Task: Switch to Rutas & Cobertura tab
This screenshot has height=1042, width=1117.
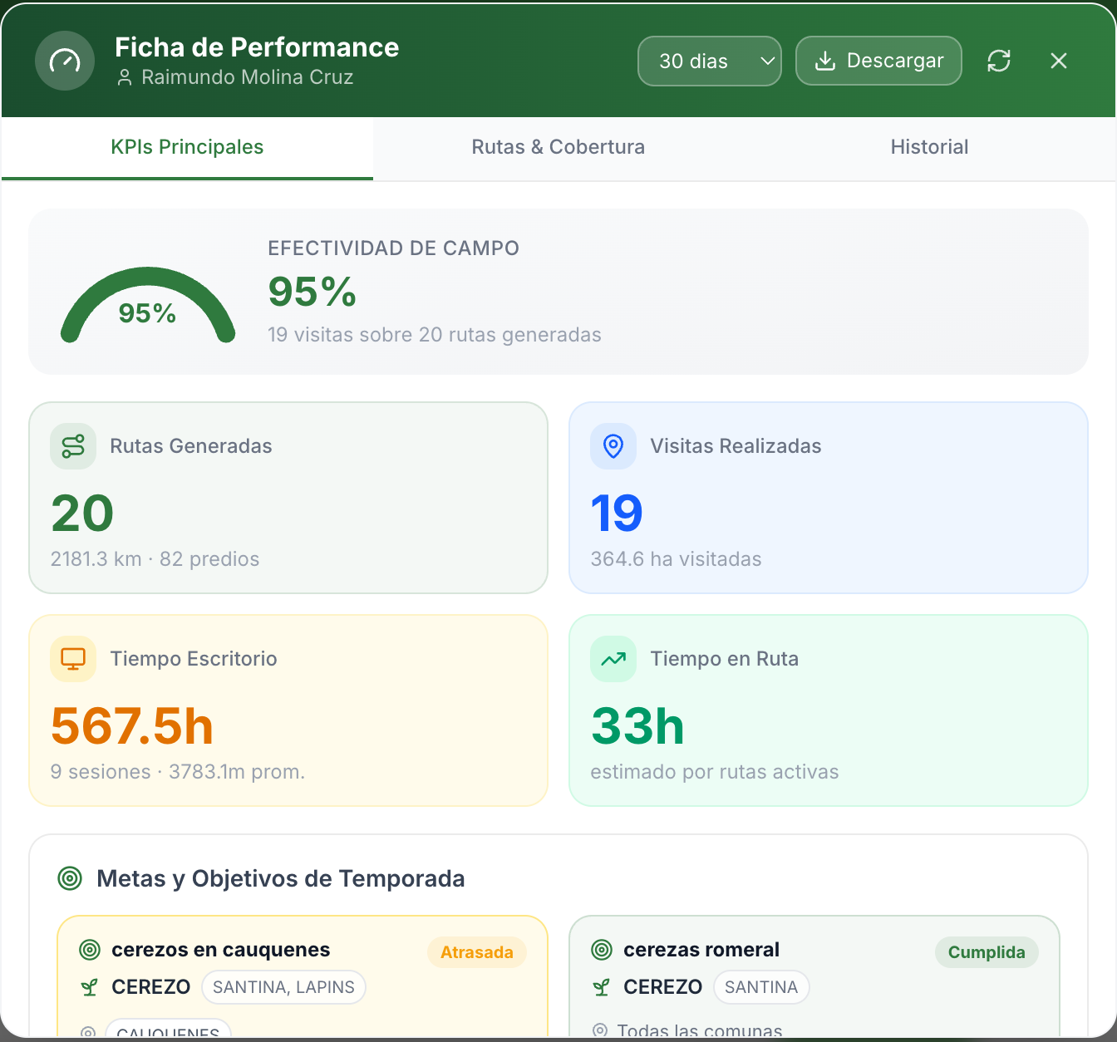Action: point(558,148)
